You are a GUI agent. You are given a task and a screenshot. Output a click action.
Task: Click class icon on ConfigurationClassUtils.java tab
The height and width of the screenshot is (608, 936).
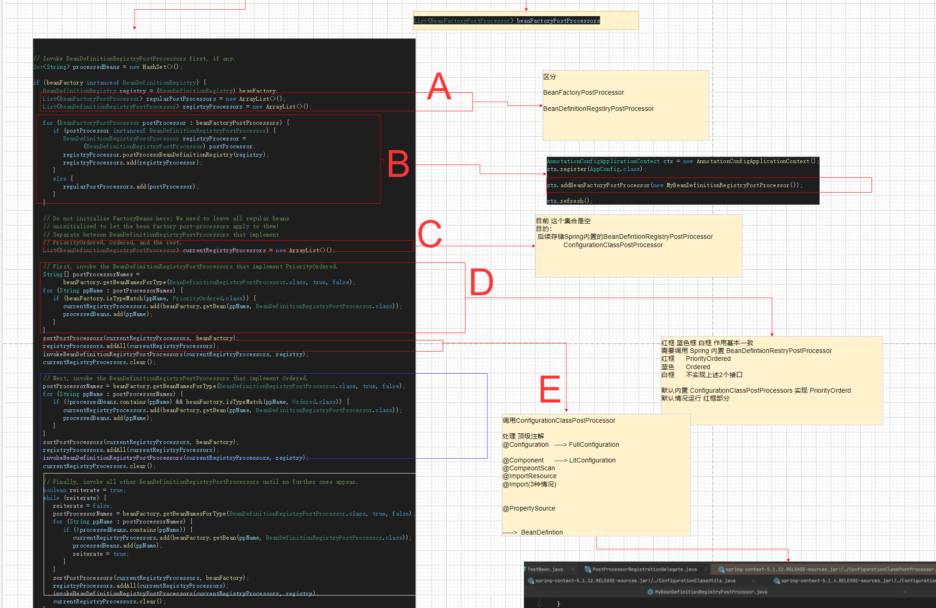[x=531, y=581]
